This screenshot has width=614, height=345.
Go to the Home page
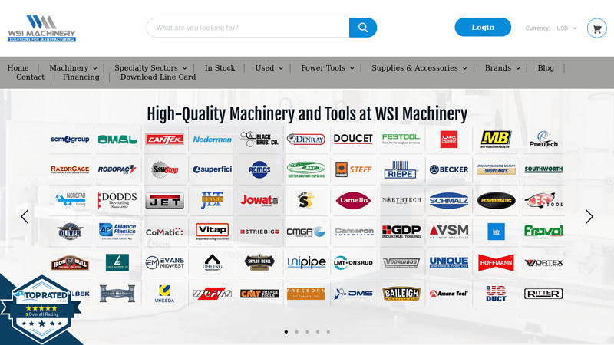pos(18,68)
